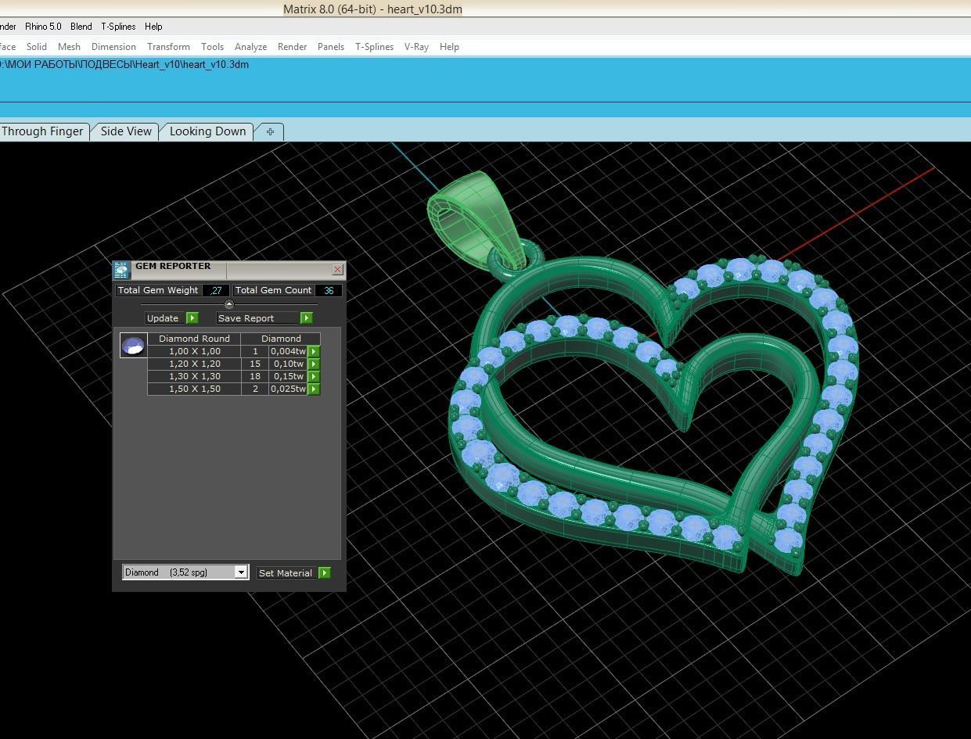Click the Total Gem Weight value field
Screen dimensions: 971x739
click(215, 290)
